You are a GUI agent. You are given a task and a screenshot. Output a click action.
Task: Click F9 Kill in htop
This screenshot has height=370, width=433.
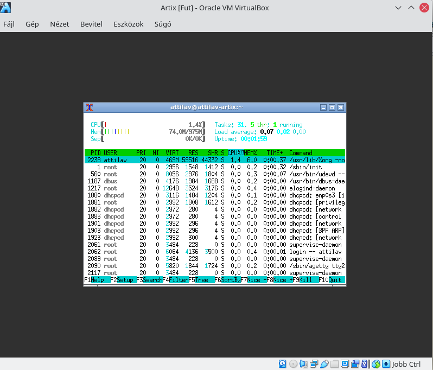tap(305, 280)
